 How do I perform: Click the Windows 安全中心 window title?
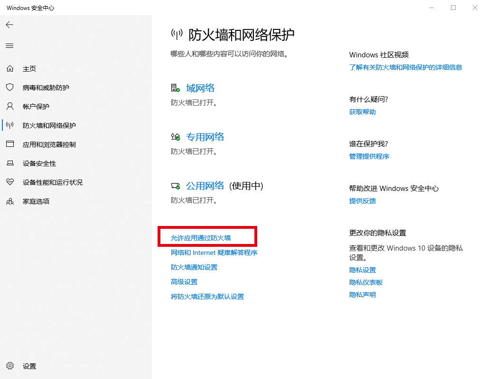point(30,8)
